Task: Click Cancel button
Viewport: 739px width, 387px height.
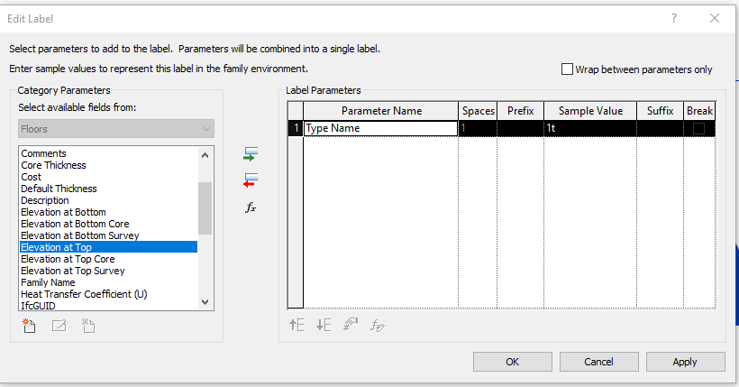Action: click(x=599, y=362)
